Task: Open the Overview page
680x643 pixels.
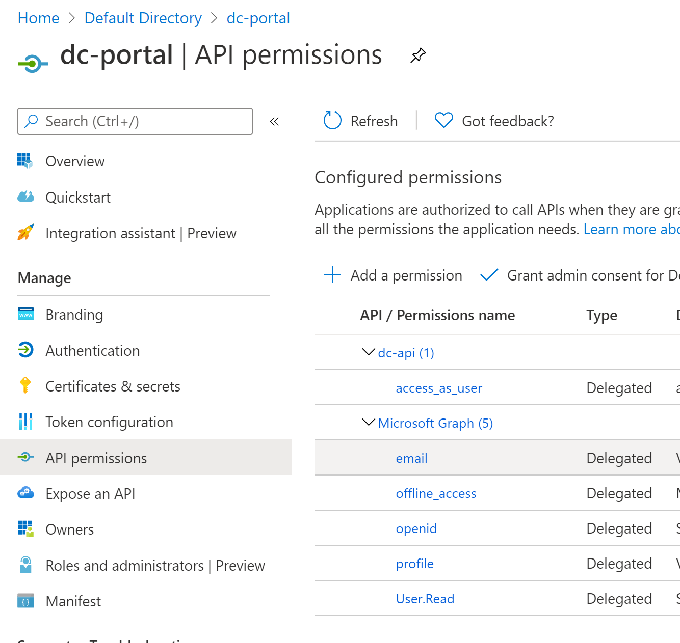Action: pos(75,161)
